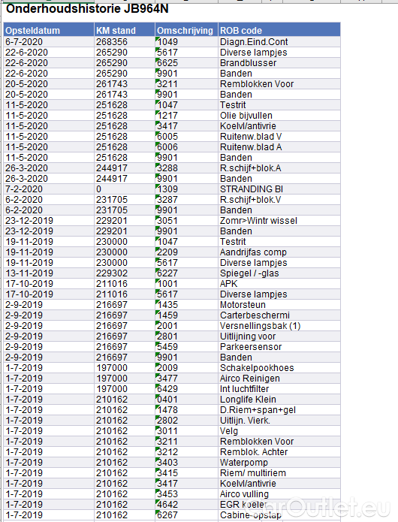Screen dimensions: 398x522
Task: Select the date cell 13-11-2019
Action: [x=49, y=273]
